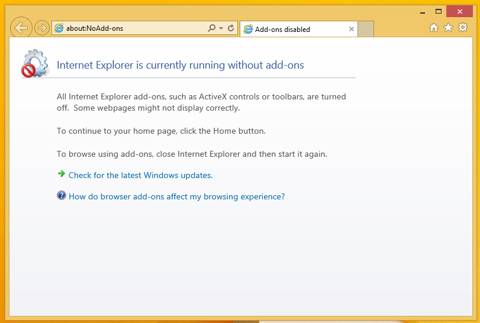Click paragraph starting 'All Internet Explorer add-ons'
This screenshot has width=480, height=323.
click(201, 102)
